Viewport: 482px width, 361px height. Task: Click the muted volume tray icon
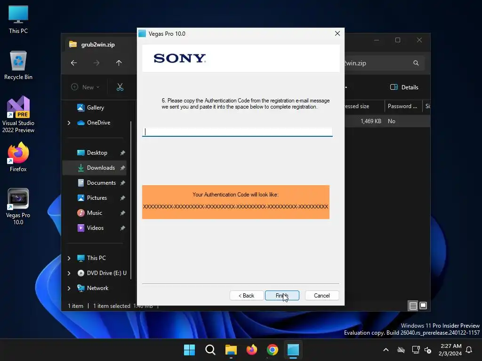click(427, 350)
